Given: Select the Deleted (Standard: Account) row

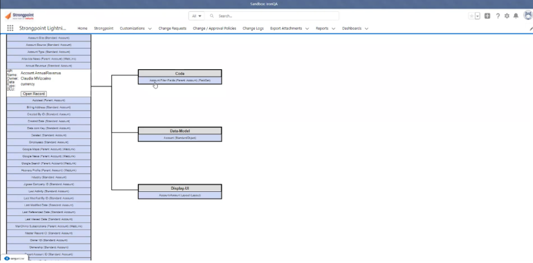Looking at the screenshot, I should coord(48,136).
